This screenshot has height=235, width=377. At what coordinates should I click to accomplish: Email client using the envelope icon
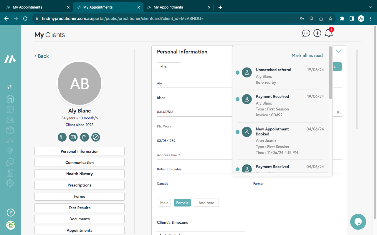pos(73,137)
